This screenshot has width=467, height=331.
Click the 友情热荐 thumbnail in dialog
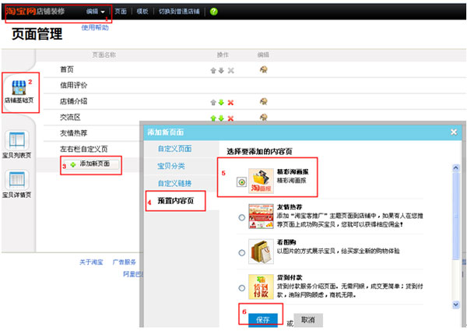tap(261, 217)
